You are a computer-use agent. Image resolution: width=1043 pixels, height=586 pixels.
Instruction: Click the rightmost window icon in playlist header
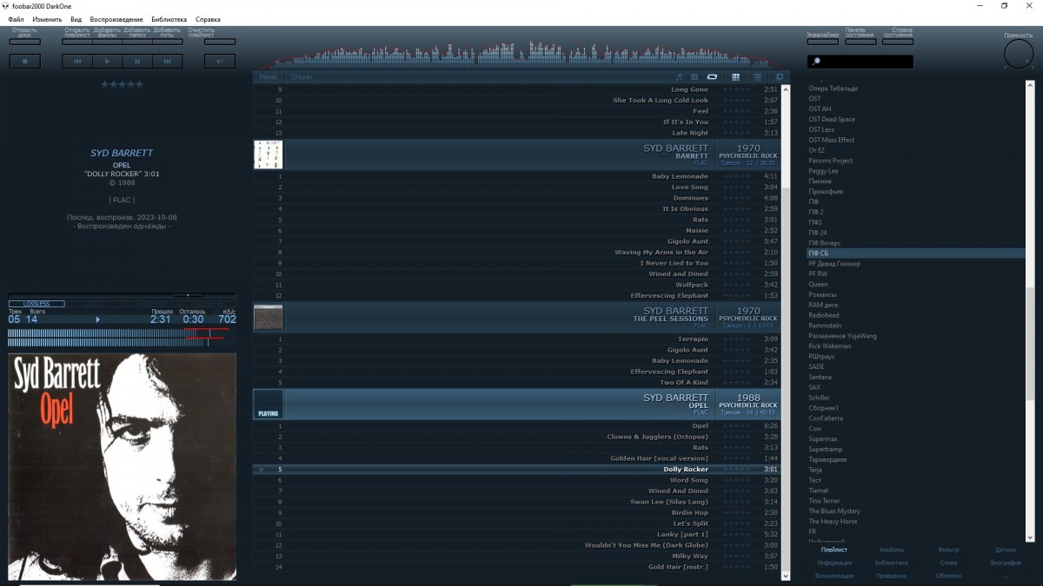[779, 76]
